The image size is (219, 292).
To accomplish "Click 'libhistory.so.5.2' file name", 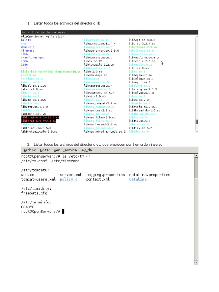I will point(98,58).
